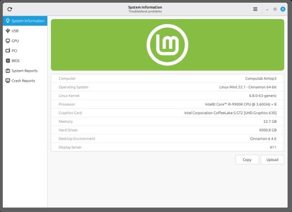Select the System Information sidebar label
Viewport: 292px width, 212px height.
tap(28, 21)
